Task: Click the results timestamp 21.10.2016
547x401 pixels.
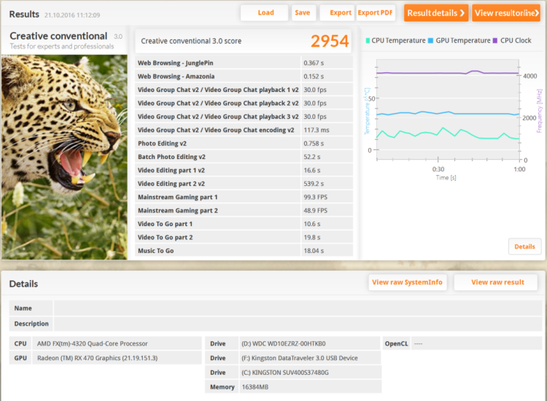Action: 72,15
